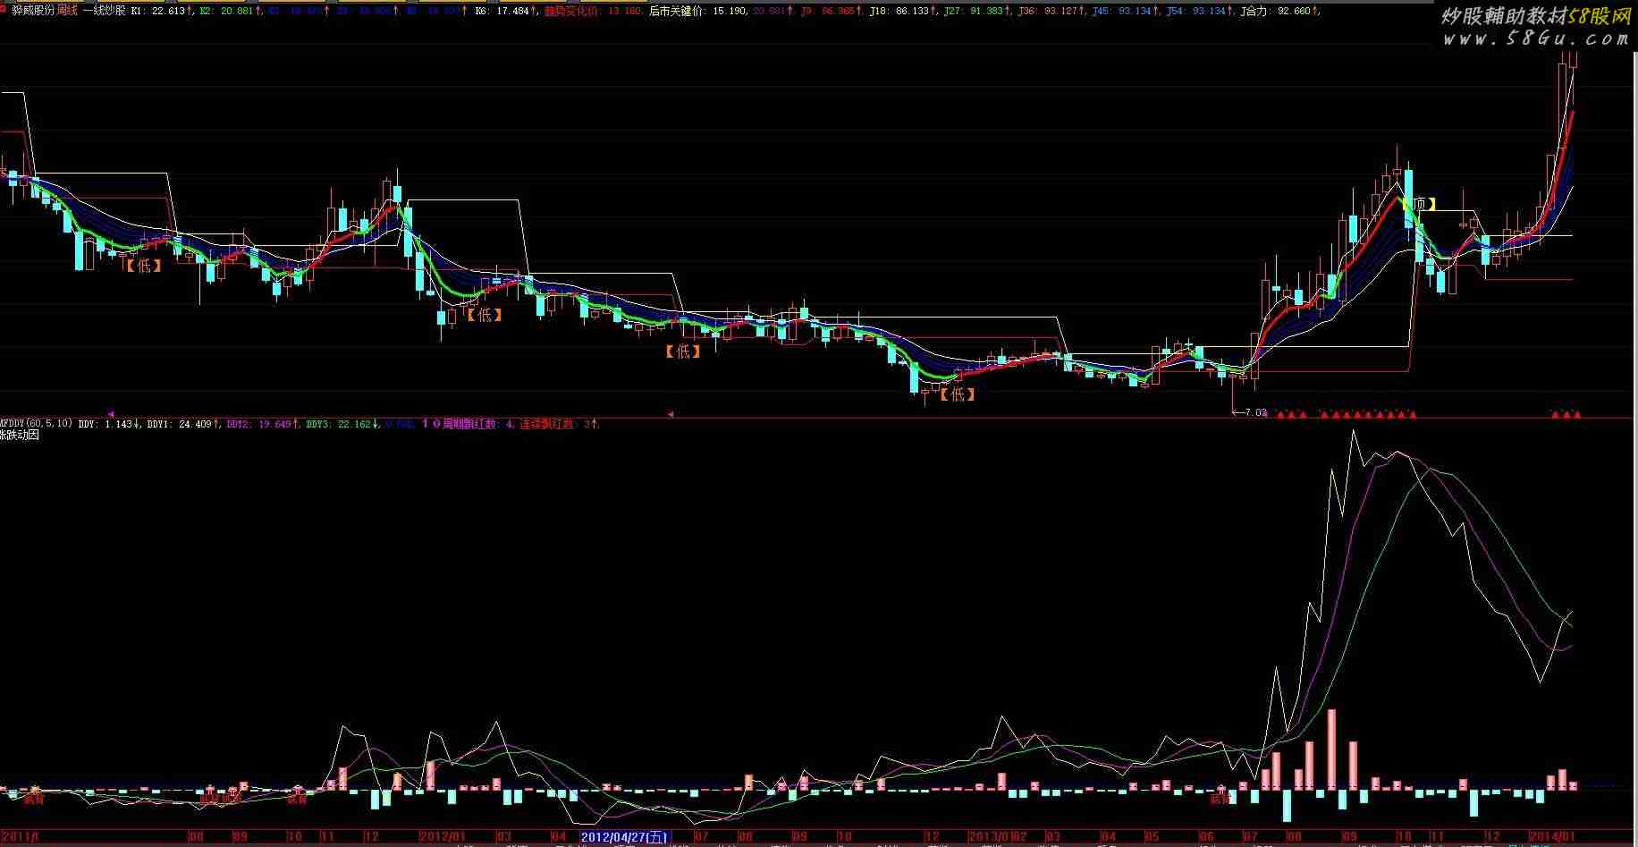Select the 骅威股份 stock name
The height and width of the screenshot is (847, 1638).
(33, 11)
